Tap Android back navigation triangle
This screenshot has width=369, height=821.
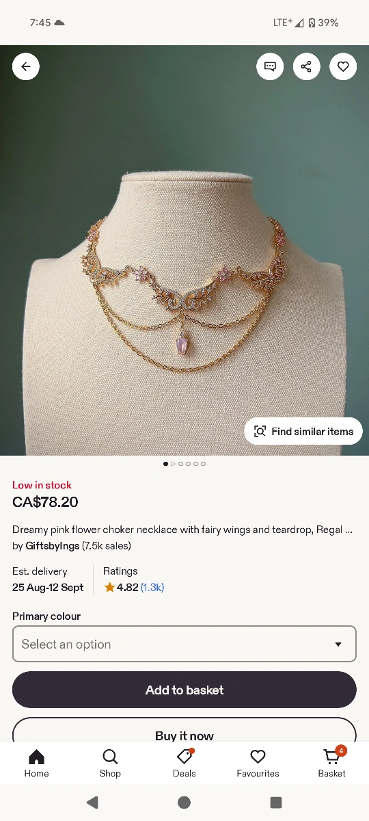tap(92, 803)
